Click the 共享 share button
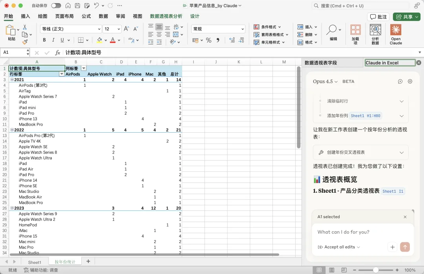This screenshot has width=424, height=274. (407, 17)
